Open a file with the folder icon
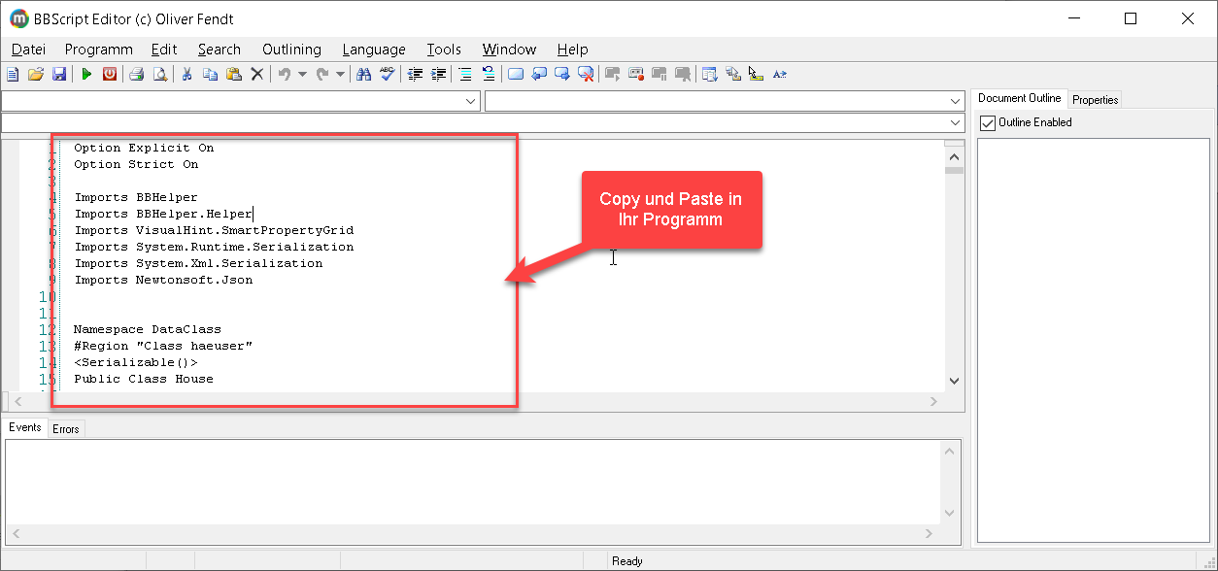This screenshot has width=1218, height=571. pyautogui.click(x=36, y=74)
